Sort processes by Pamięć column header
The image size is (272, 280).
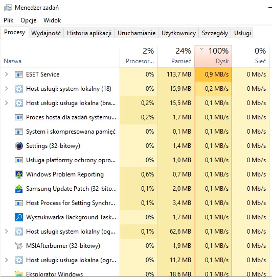176,56
